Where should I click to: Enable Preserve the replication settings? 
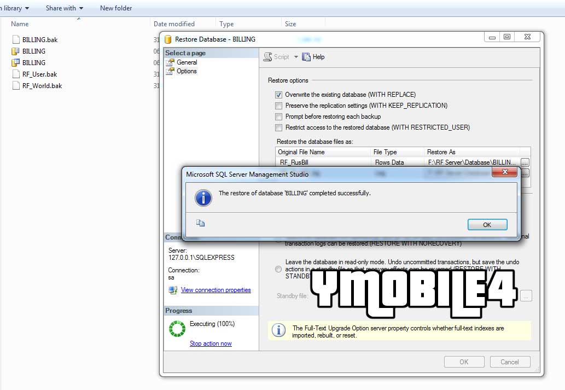pos(278,106)
